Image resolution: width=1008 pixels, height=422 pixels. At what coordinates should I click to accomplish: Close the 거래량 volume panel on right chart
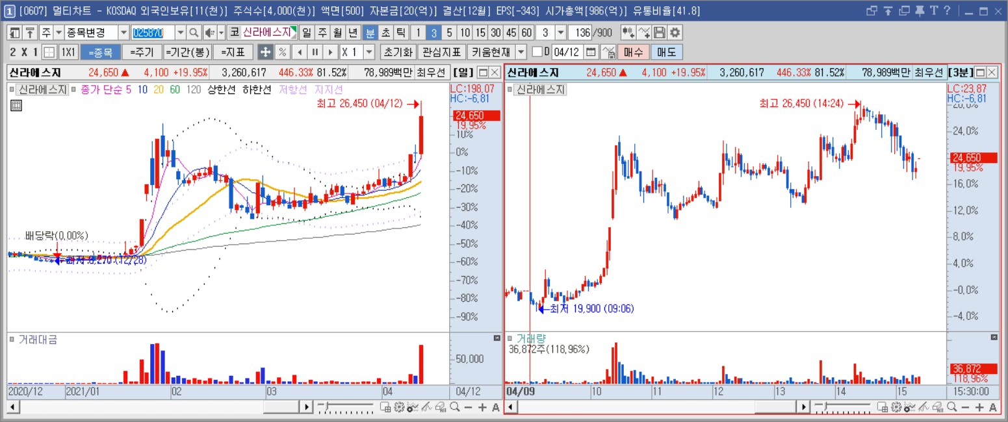tap(994, 338)
